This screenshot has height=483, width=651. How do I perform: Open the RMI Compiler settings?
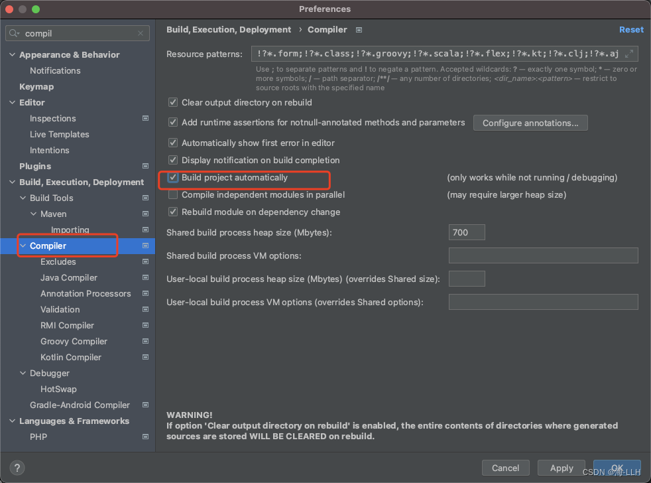click(67, 326)
